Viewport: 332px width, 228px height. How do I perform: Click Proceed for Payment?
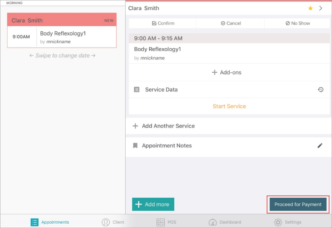point(298,204)
